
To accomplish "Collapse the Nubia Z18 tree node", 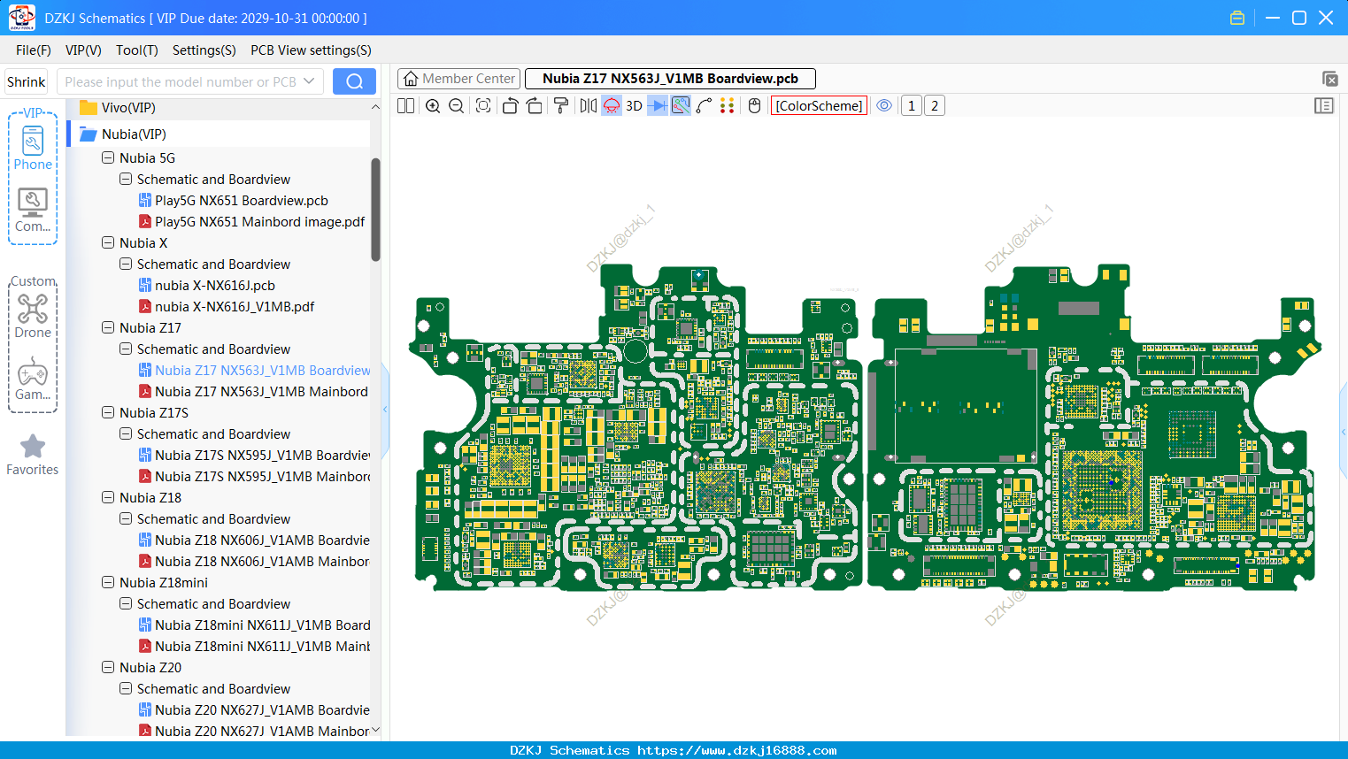I will [108, 497].
